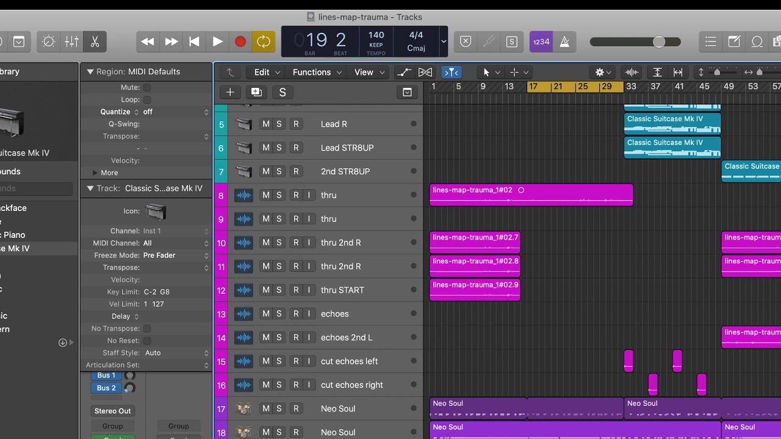Image resolution: width=781 pixels, height=439 pixels.
Task: Click the Stereo Out output button
Action: point(112,411)
